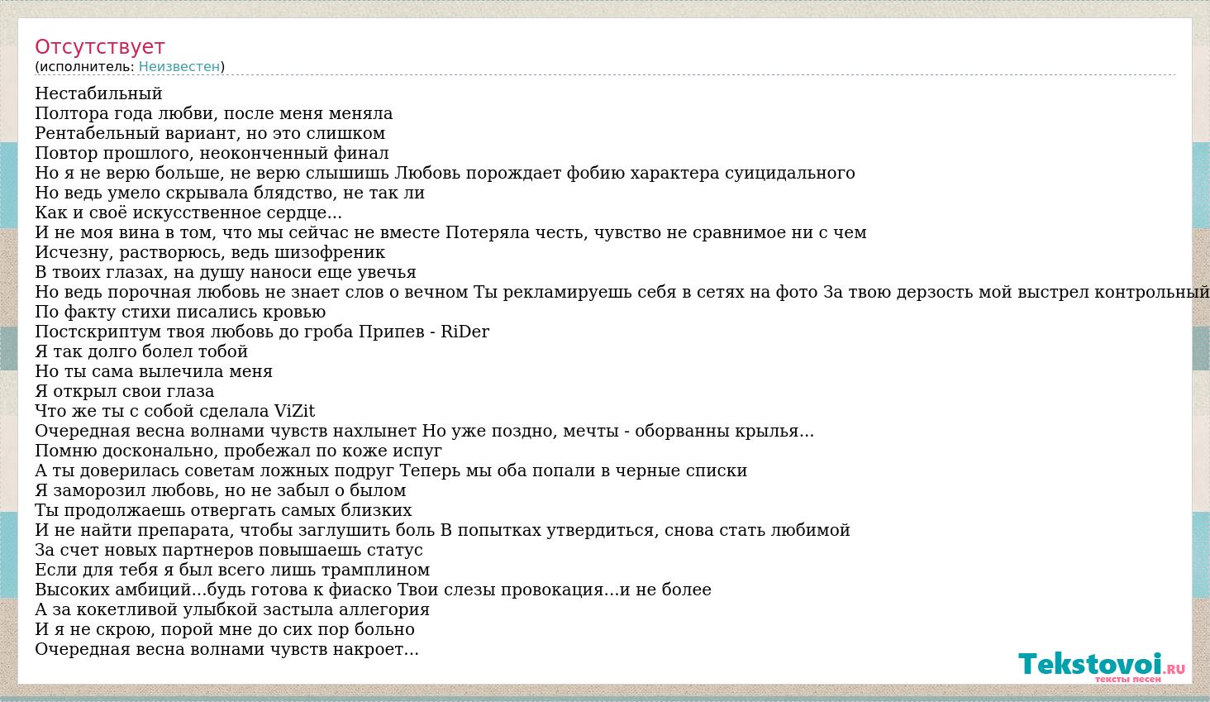Click line Но ведь порочная любовь не знает
The width and height of the screenshot is (1210, 702).
pyautogui.click(x=622, y=292)
